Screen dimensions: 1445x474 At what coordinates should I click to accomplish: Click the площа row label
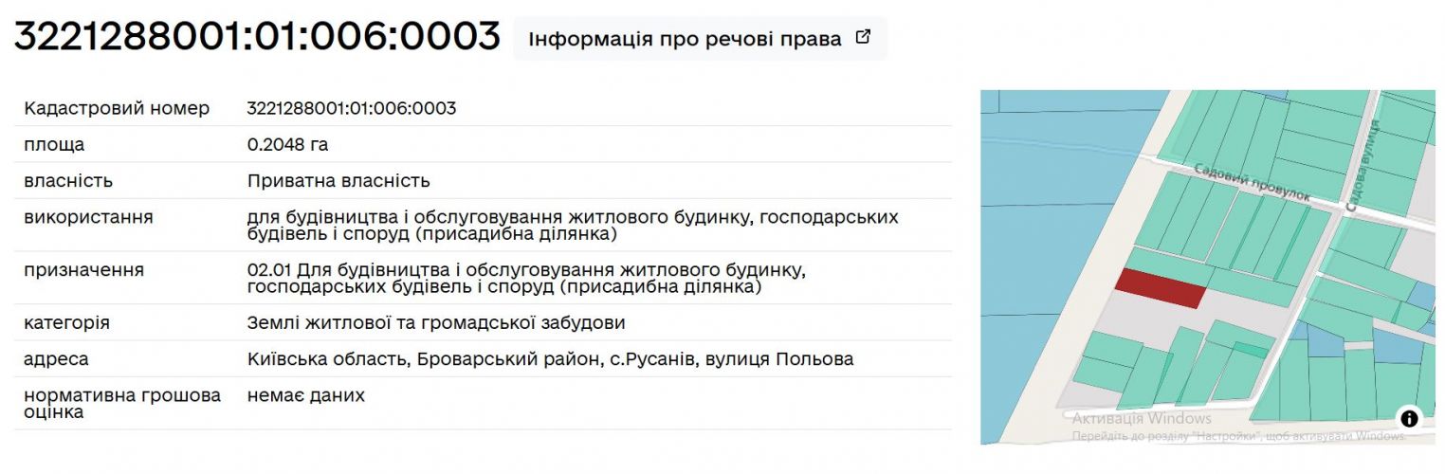54,144
